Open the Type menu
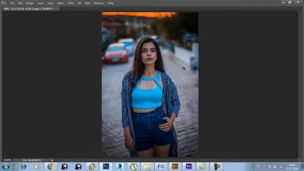 point(50,3)
